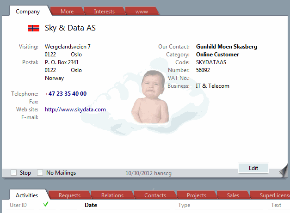Open the Projects tab

pyautogui.click(x=197, y=195)
